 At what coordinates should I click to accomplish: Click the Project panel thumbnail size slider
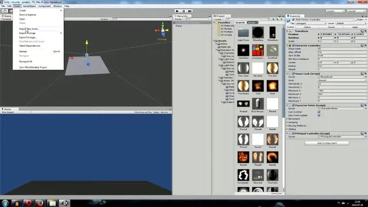pyautogui.click(x=277, y=194)
